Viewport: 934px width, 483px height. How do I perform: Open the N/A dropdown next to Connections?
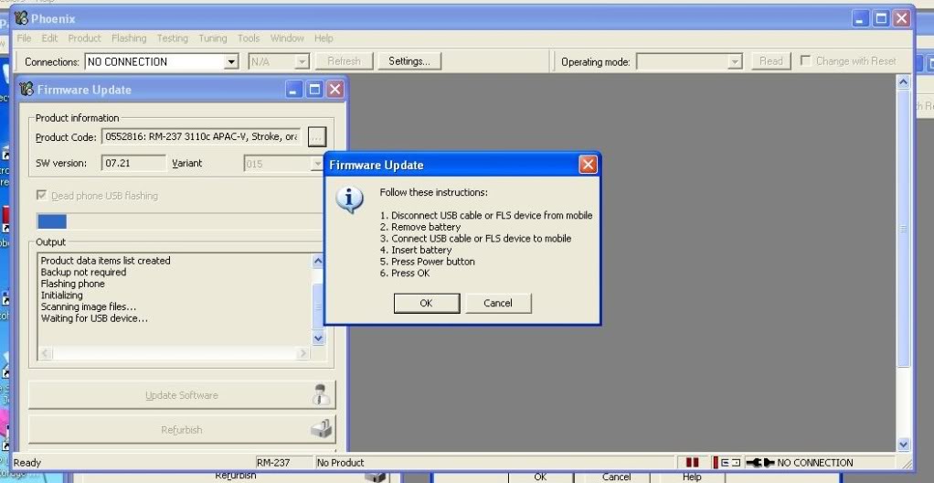[x=302, y=61]
